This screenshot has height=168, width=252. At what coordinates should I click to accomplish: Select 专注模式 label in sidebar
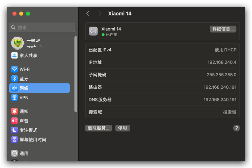[x=29, y=130]
